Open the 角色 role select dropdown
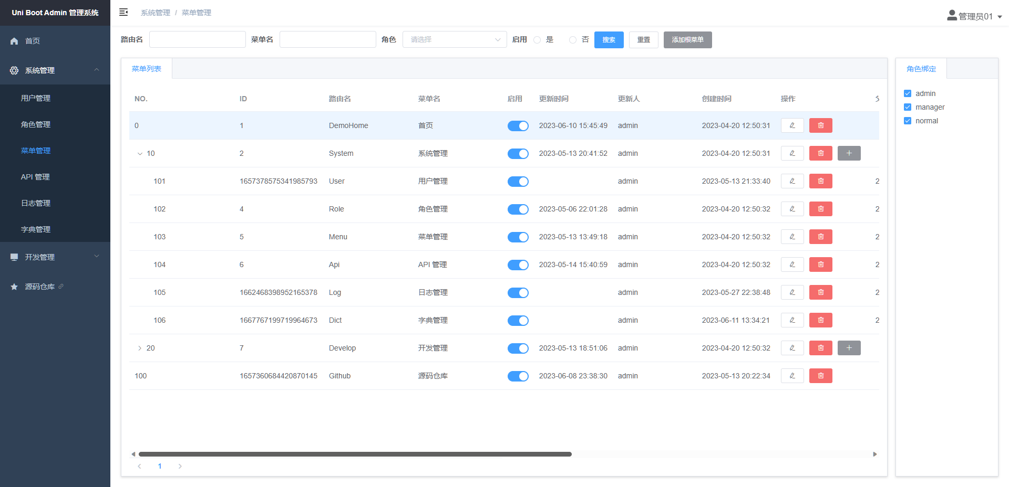Viewport: 1009px width, 487px height. pos(454,40)
